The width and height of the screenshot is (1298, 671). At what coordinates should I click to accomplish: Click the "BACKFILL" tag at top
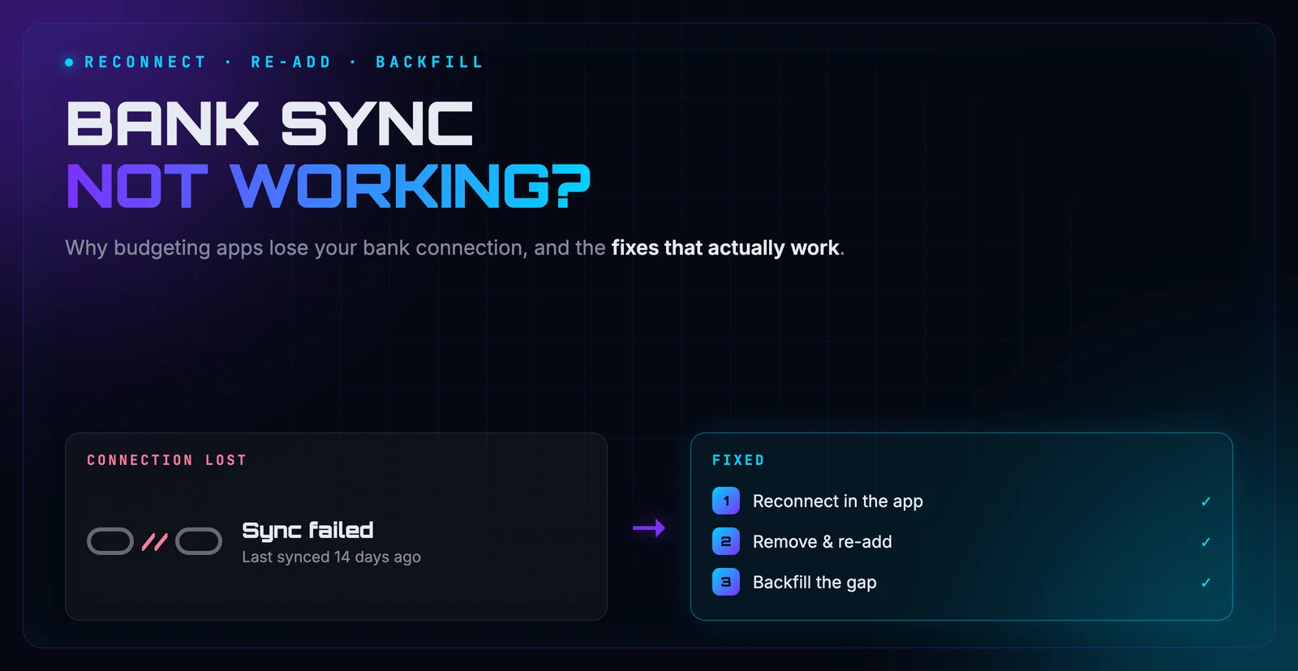coord(429,62)
